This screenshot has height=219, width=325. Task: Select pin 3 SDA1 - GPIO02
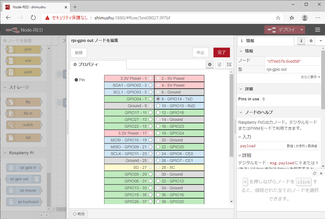(151, 85)
